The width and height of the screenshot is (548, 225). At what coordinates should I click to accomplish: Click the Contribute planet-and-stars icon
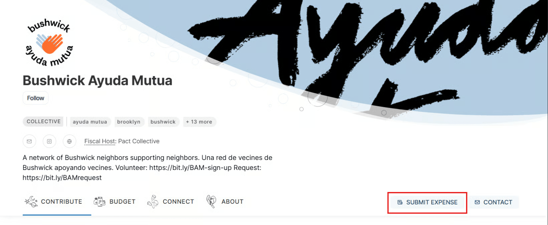click(31, 202)
